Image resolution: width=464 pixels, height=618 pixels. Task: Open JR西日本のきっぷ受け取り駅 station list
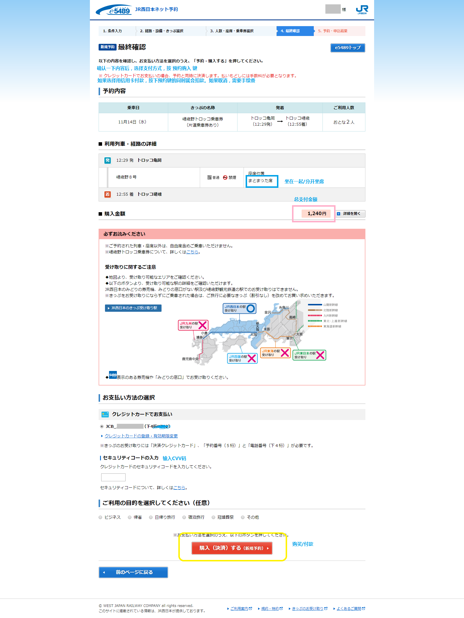(x=133, y=308)
